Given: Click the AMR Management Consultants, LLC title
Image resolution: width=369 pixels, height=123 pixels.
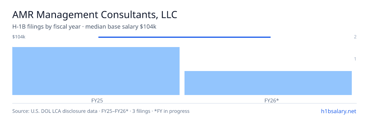Looking at the screenshot, I should pos(95,15).
